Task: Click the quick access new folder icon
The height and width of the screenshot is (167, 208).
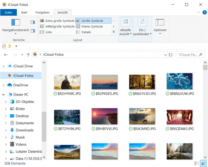Action: click(10, 46)
